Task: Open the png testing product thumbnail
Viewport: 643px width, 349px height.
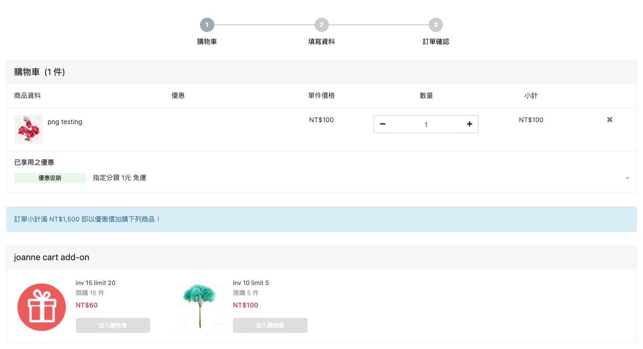Action: [29, 129]
